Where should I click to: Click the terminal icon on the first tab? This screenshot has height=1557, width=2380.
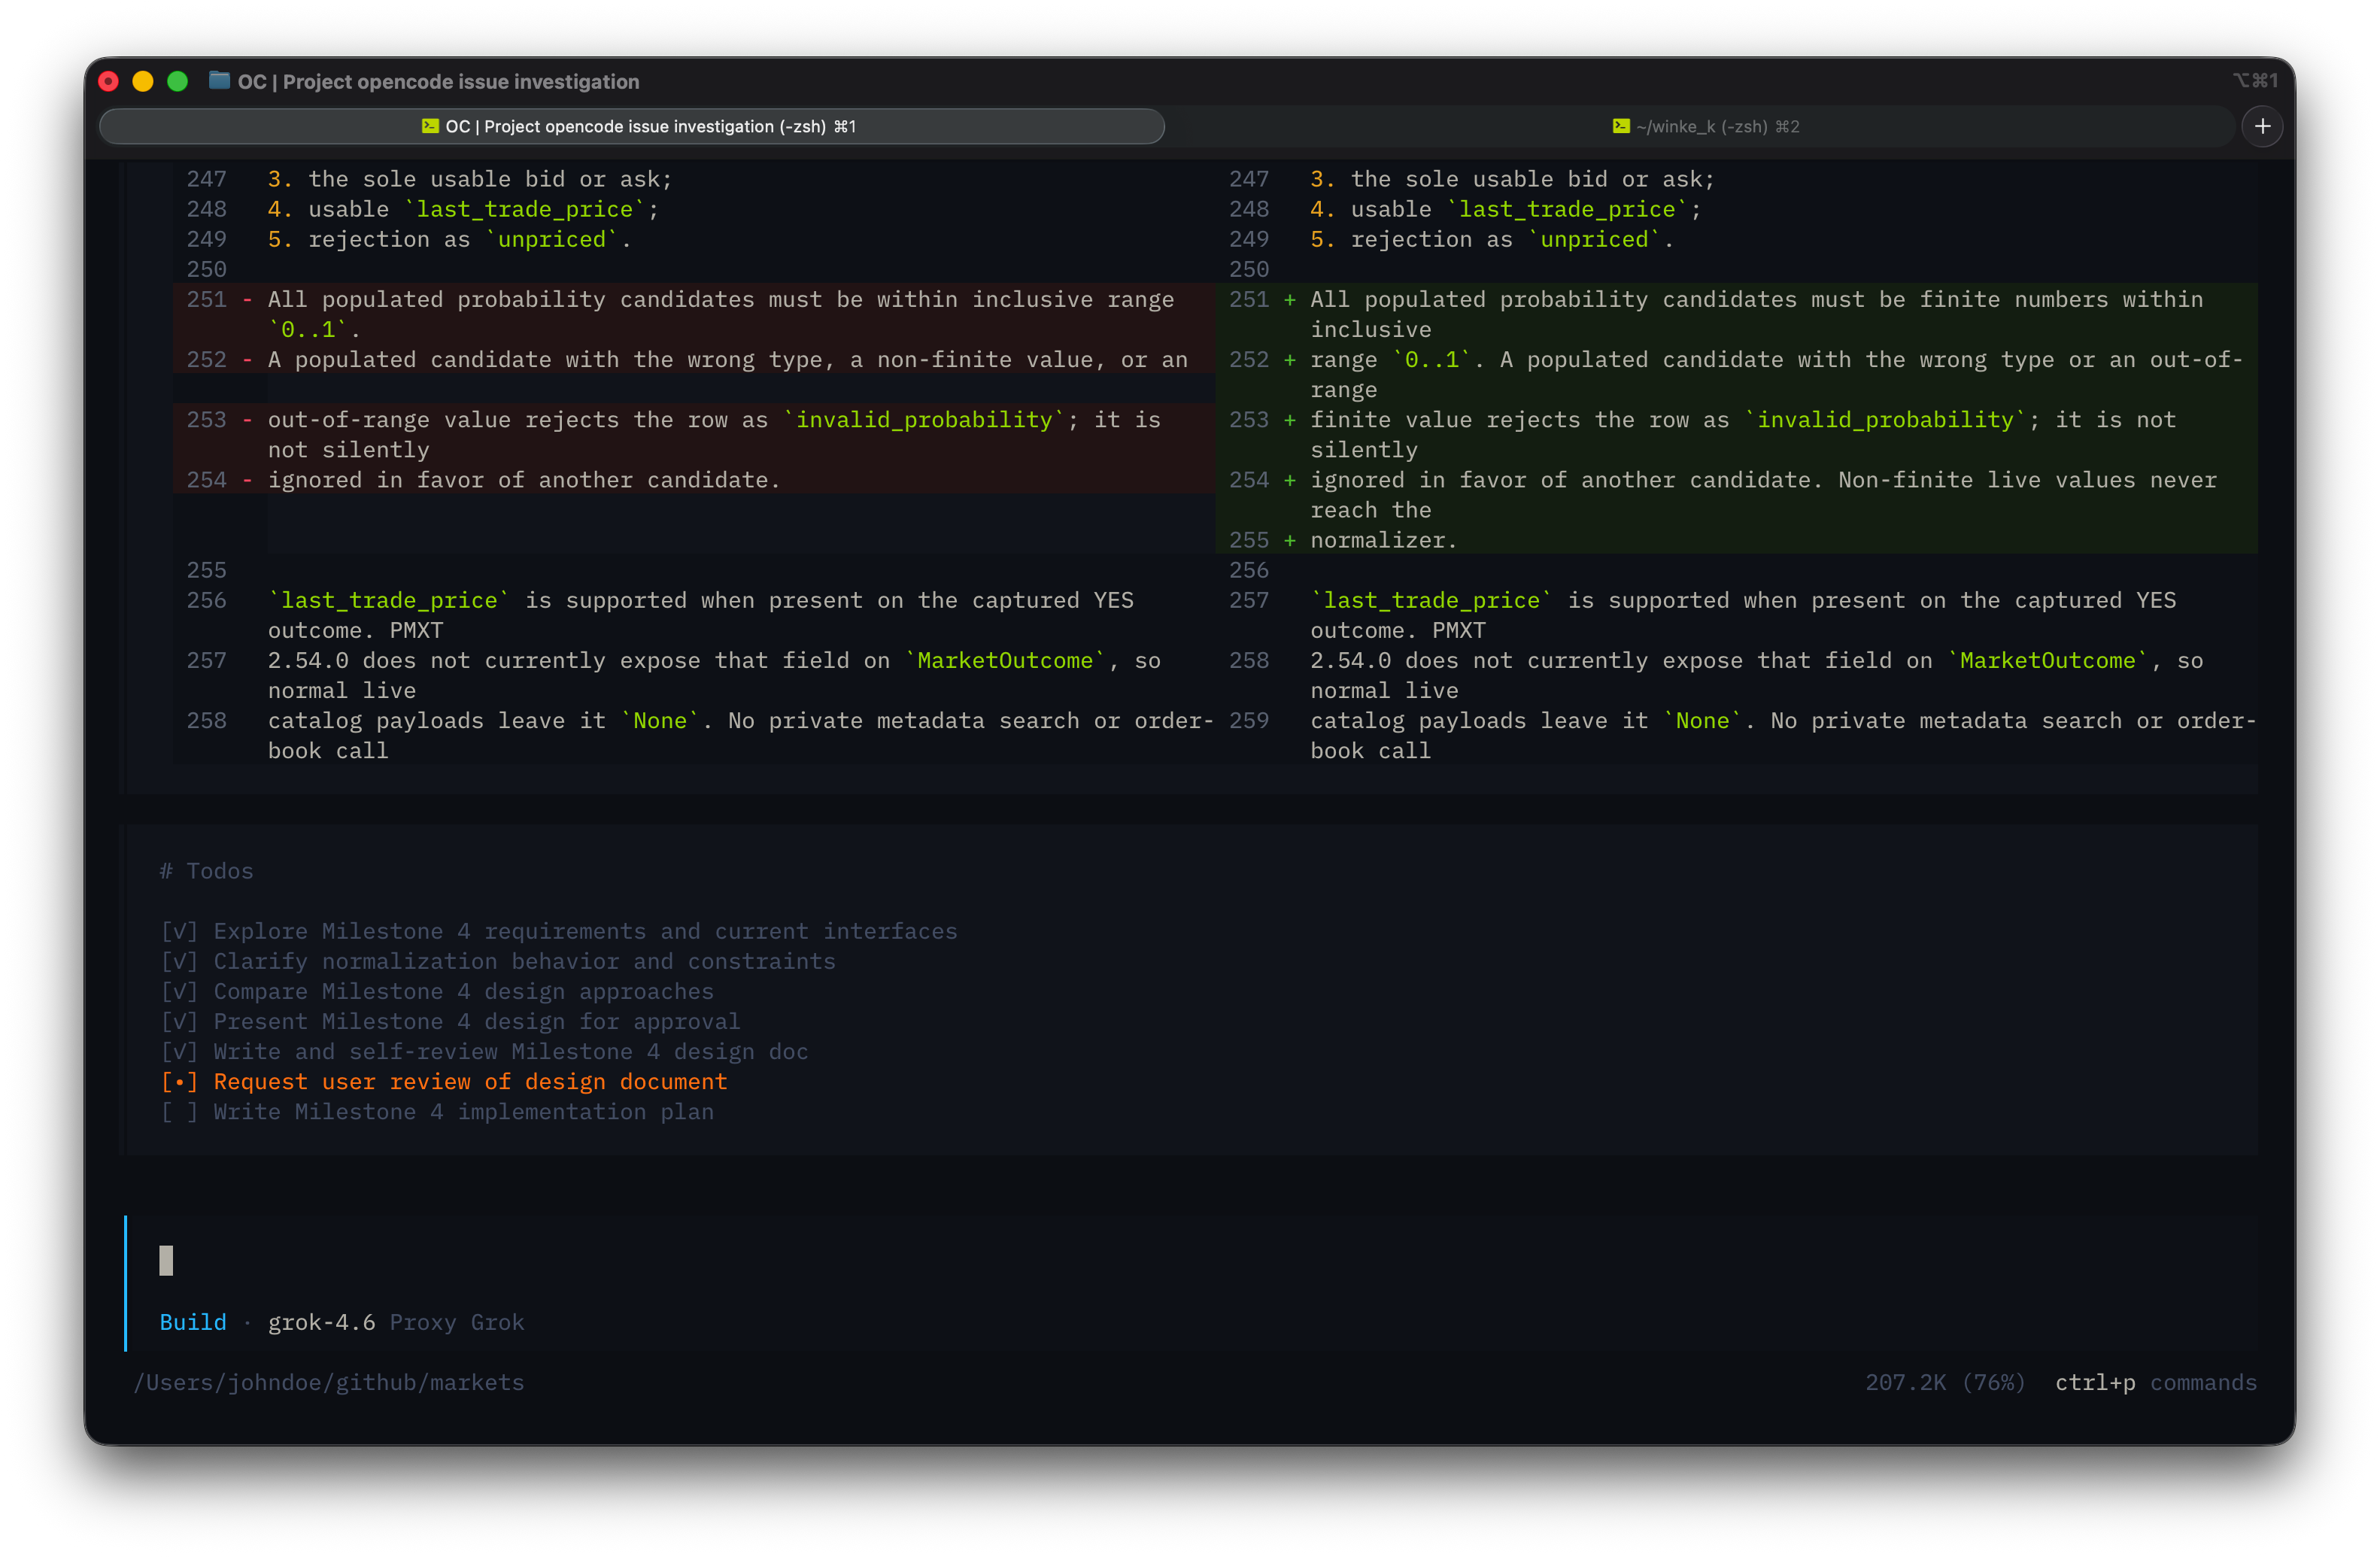pyautogui.click(x=430, y=126)
